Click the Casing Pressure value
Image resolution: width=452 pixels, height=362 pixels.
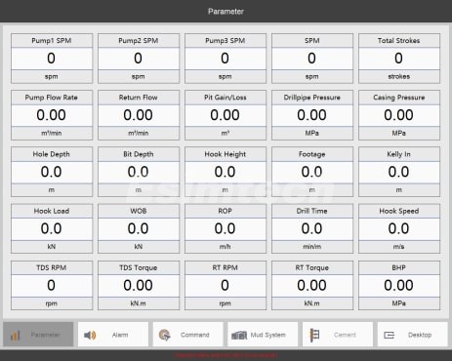point(399,115)
